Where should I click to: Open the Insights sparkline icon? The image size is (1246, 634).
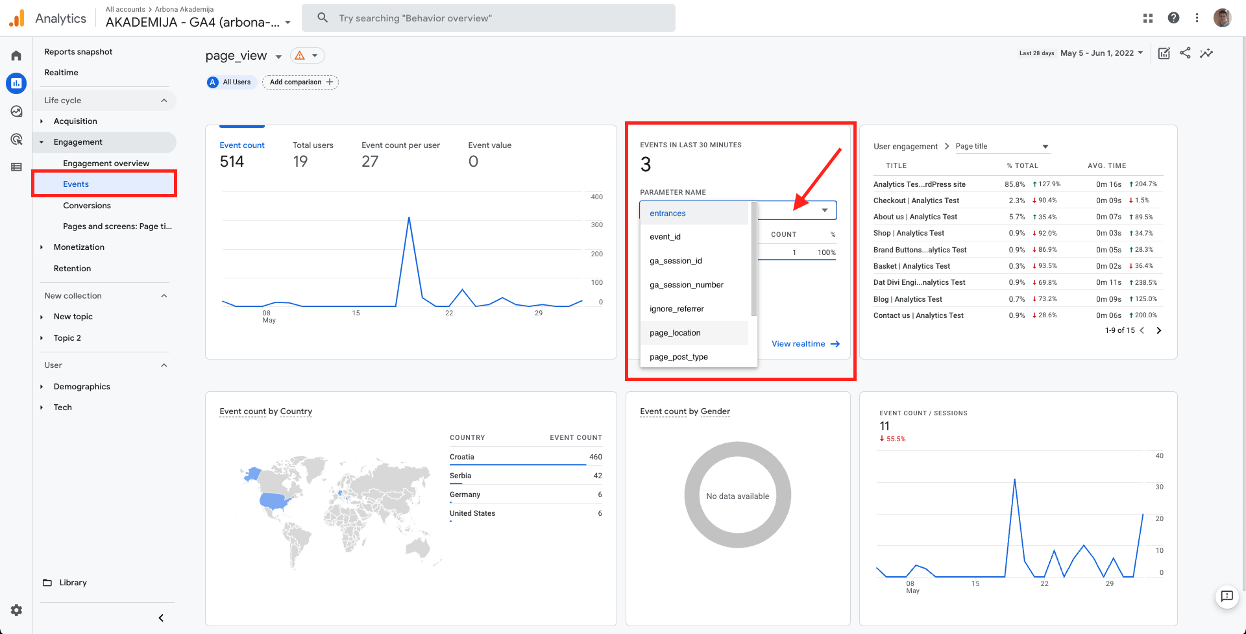point(1206,53)
